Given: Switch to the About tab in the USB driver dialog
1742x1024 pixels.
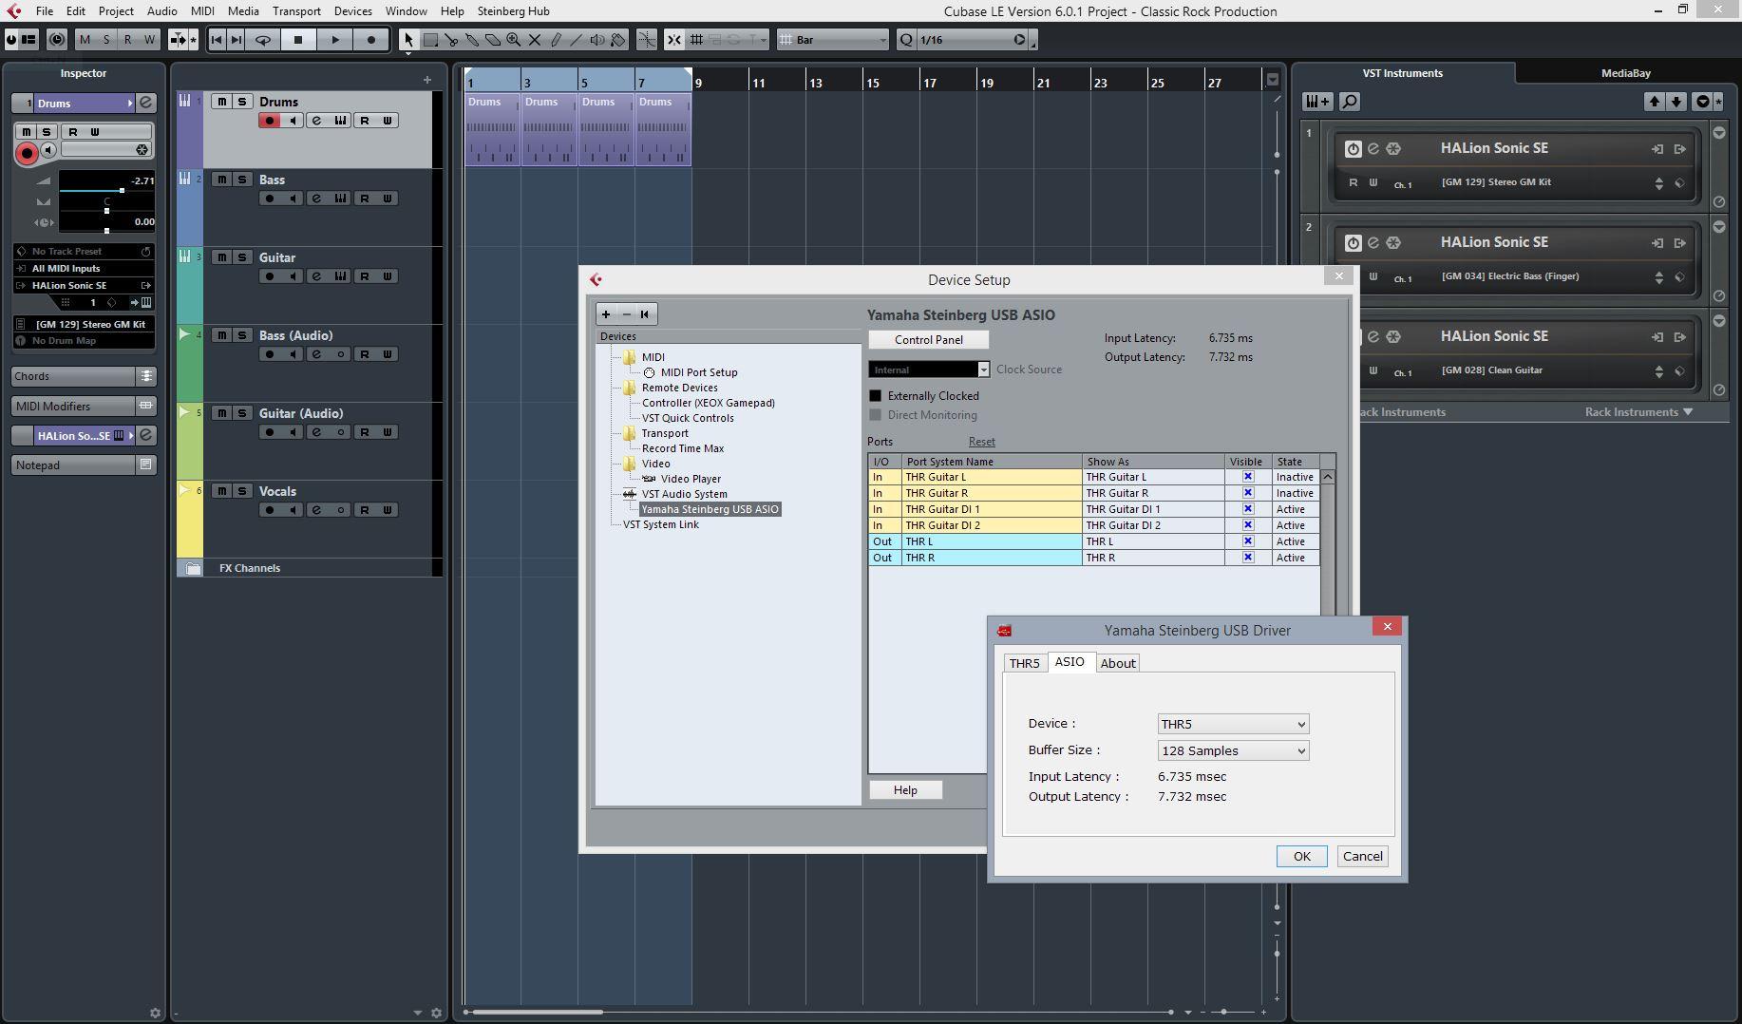Looking at the screenshot, I should pyautogui.click(x=1118, y=663).
